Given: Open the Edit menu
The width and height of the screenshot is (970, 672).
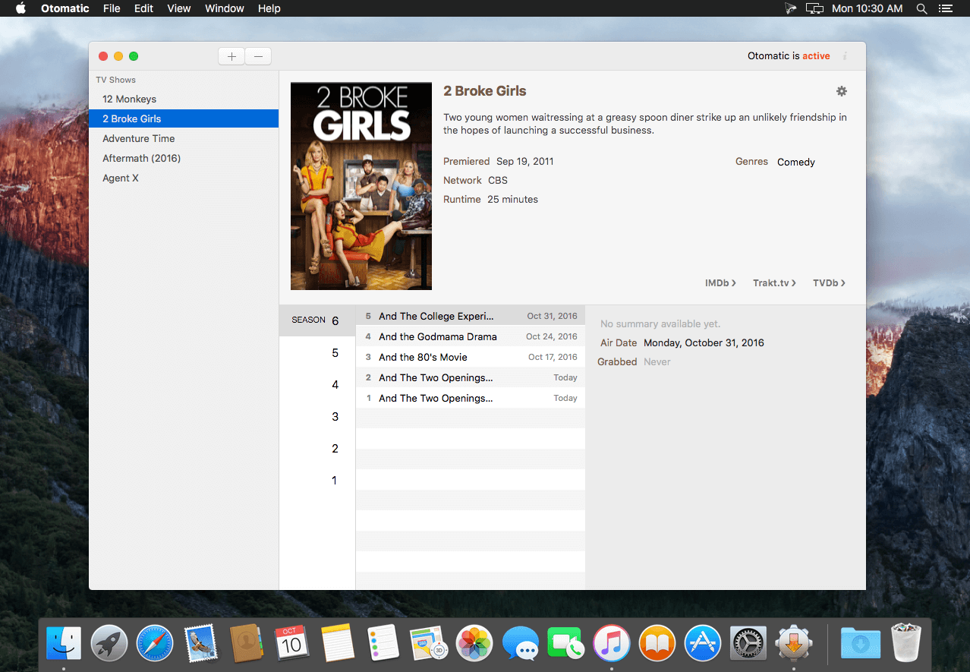Looking at the screenshot, I should pyautogui.click(x=143, y=8).
